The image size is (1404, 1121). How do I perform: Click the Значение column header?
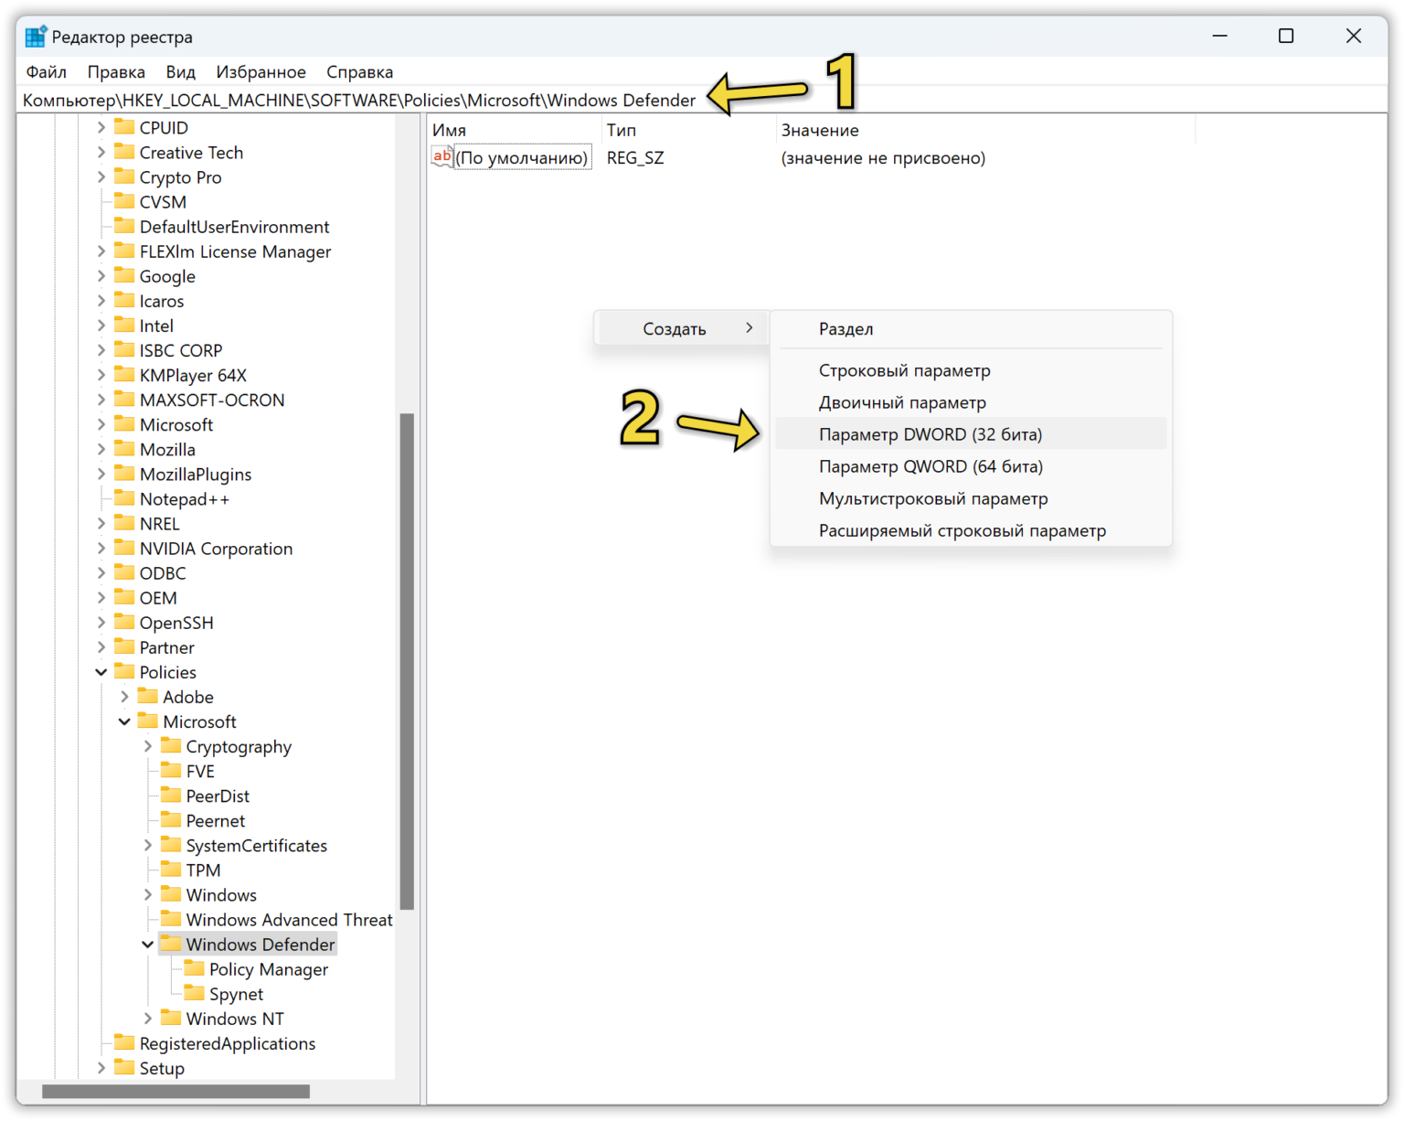(820, 130)
